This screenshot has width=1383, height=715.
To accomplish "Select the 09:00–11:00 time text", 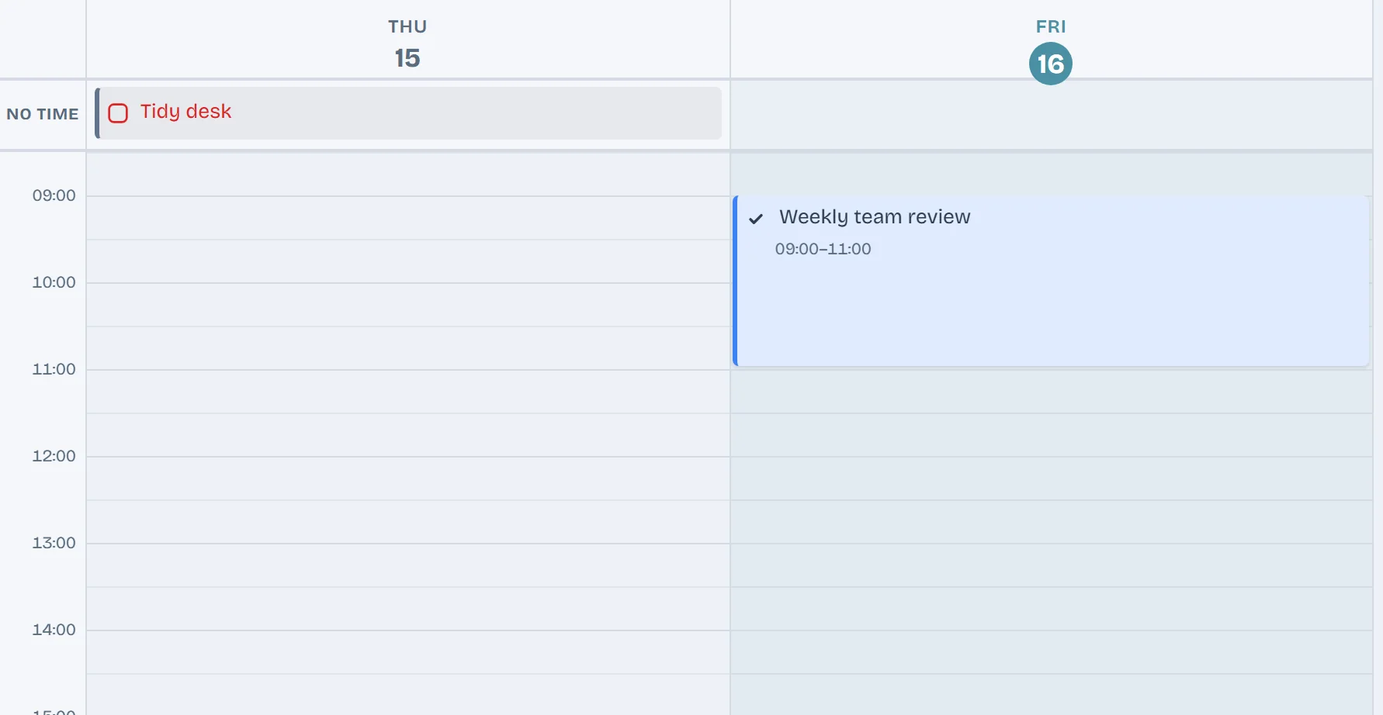I will point(823,249).
